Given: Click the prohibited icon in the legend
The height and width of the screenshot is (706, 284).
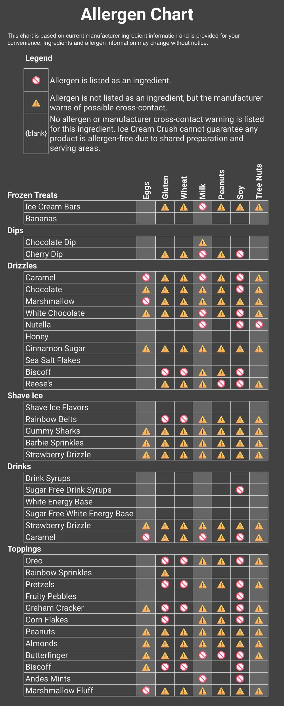Looking at the screenshot, I should point(36,80).
